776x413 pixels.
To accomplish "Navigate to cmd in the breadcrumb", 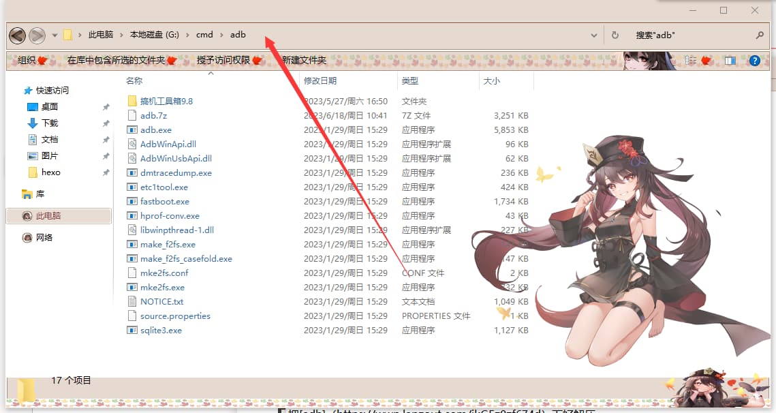I will click(204, 35).
